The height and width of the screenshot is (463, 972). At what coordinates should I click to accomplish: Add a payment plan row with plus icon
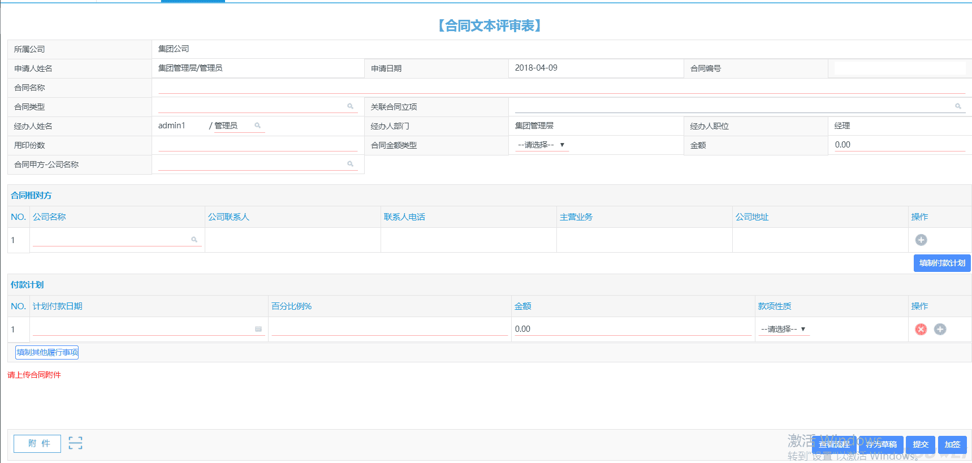click(940, 330)
